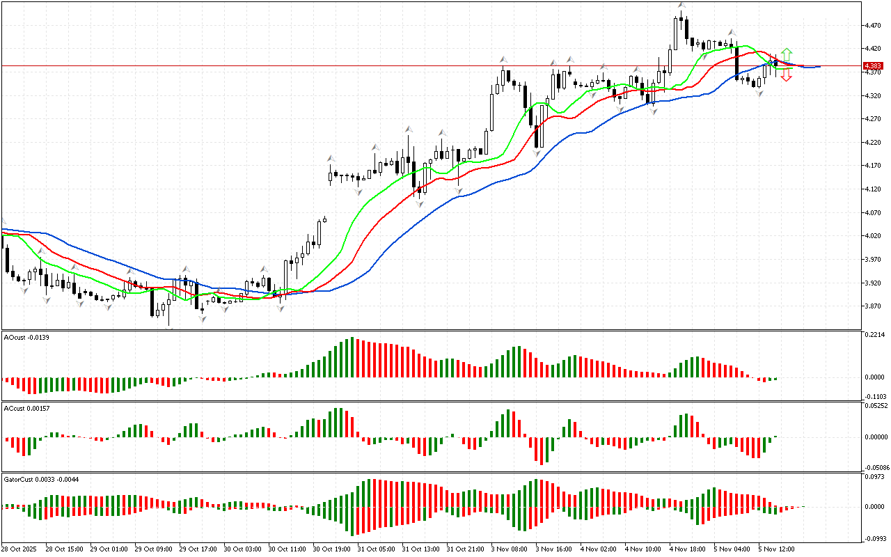Viewport: 891px width, 557px height.
Task: Click the tallest green bar in AOcust histogram
Action: coord(352,358)
